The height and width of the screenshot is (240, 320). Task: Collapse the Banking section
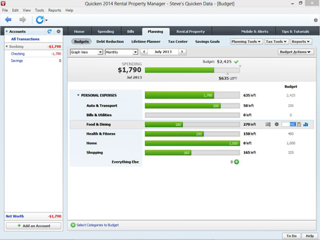[x=7, y=47]
